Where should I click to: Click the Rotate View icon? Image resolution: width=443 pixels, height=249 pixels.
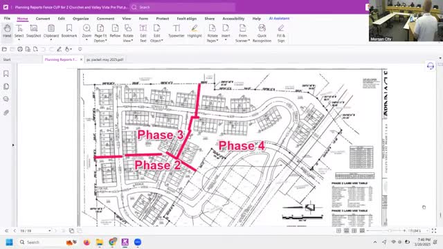tap(128, 28)
